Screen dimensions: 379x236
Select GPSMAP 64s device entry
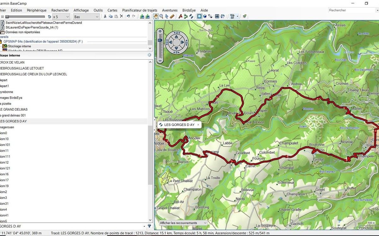click(43, 41)
